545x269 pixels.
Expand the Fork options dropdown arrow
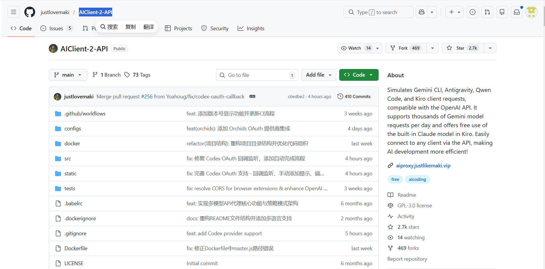433,48
